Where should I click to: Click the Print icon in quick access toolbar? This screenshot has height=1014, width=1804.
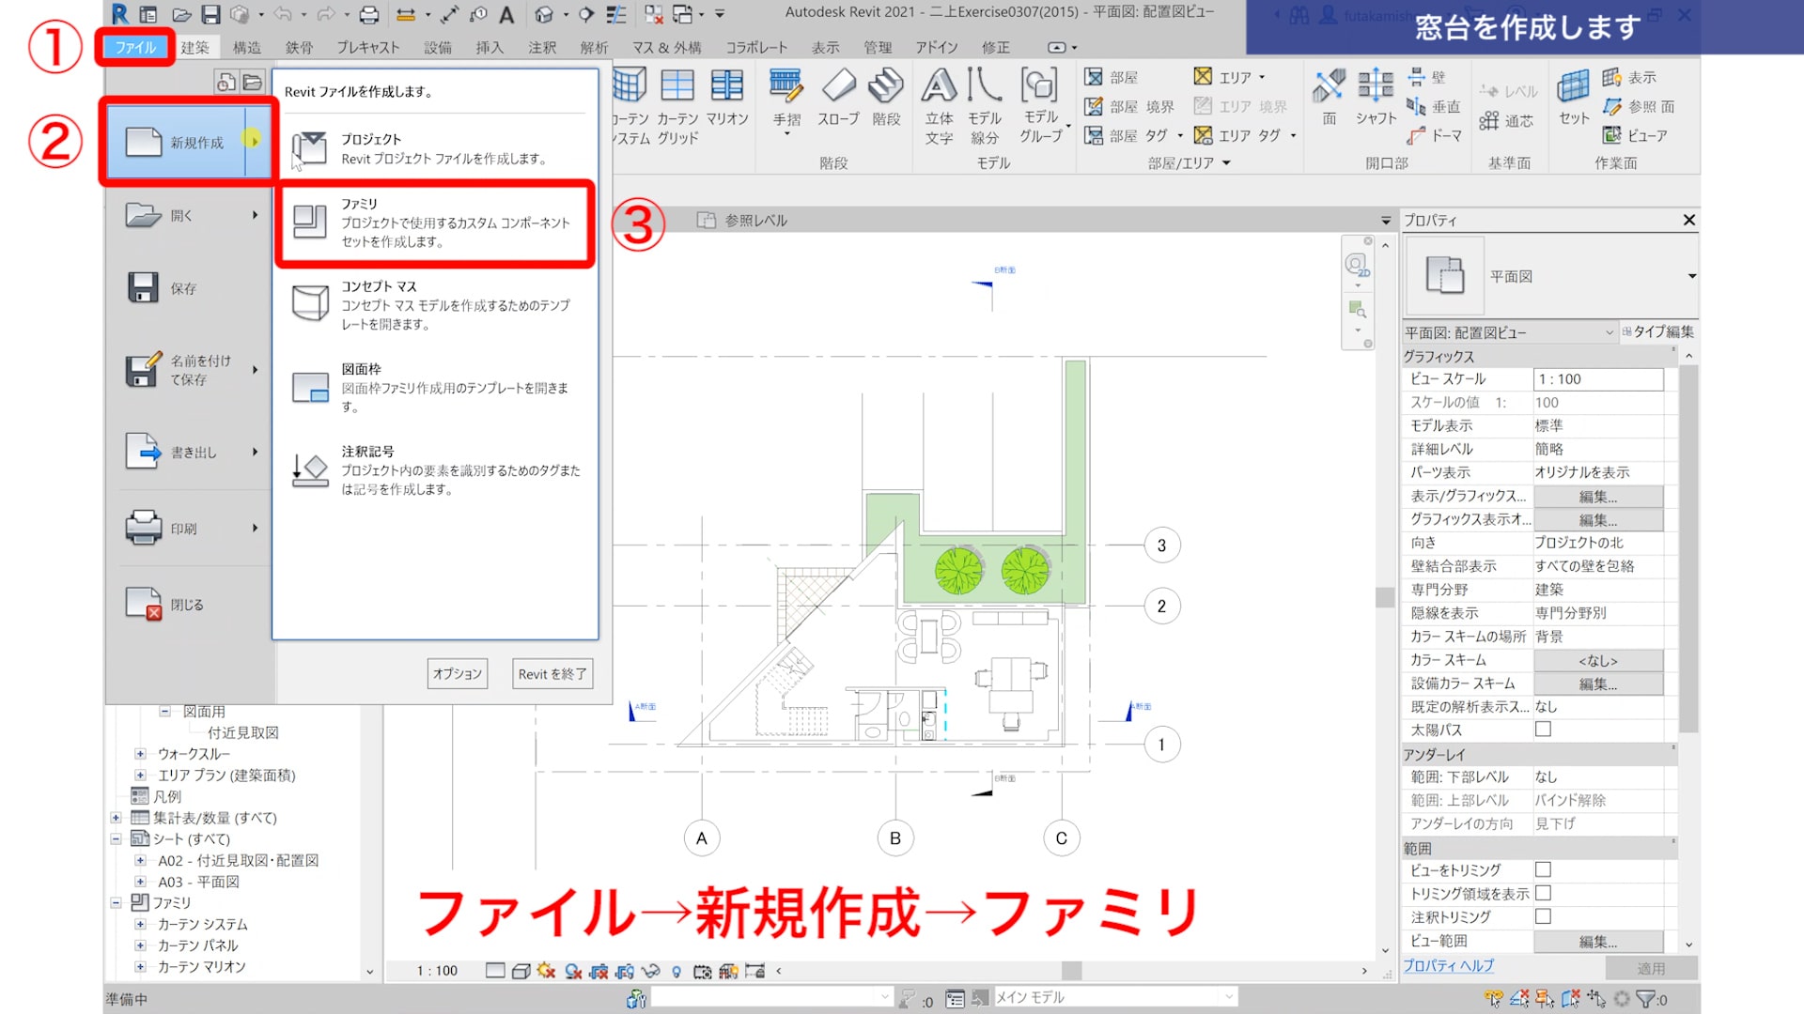[x=369, y=14]
